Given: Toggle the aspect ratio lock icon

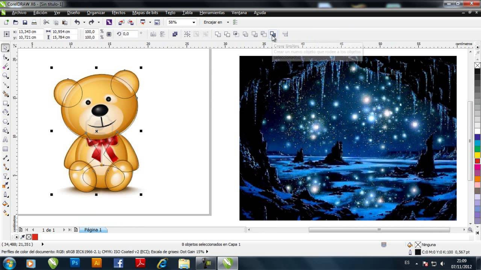Looking at the screenshot, I should pos(109,34).
